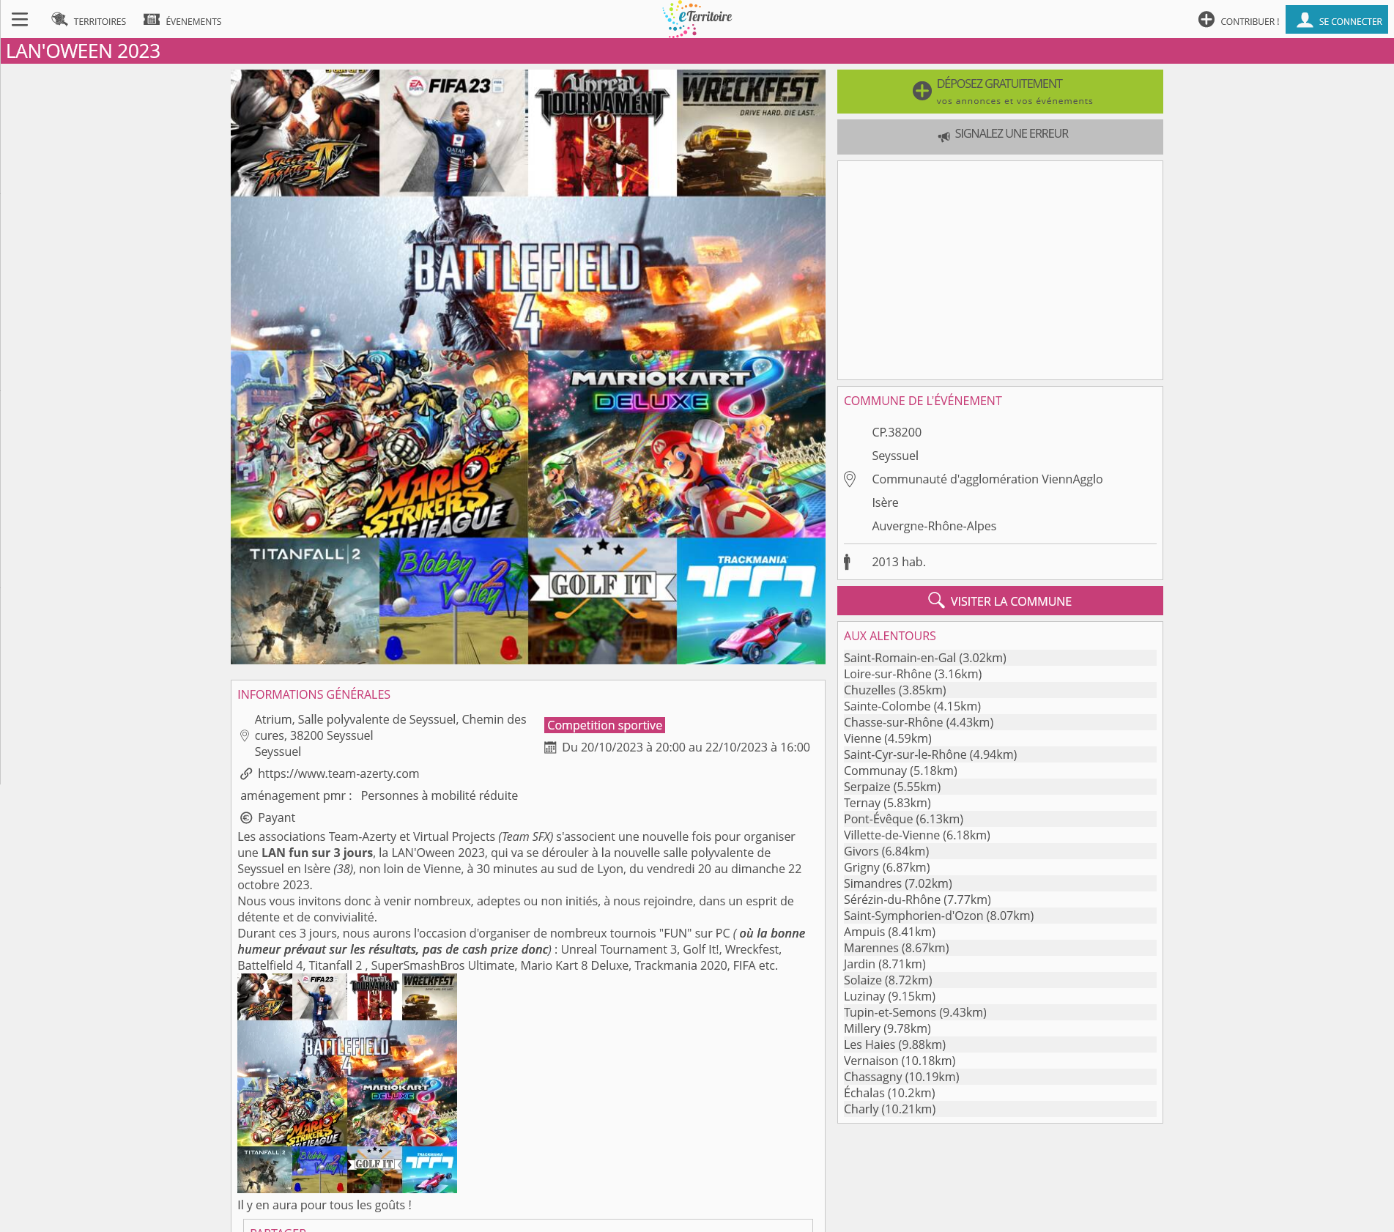
Task: Click the calendar icon beside event dates
Action: (550, 747)
